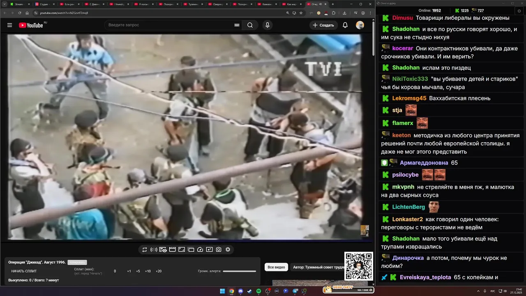Open the YouTube hamburger guide menu
Viewport: 526px width, 296px height.
[x=9, y=25]
